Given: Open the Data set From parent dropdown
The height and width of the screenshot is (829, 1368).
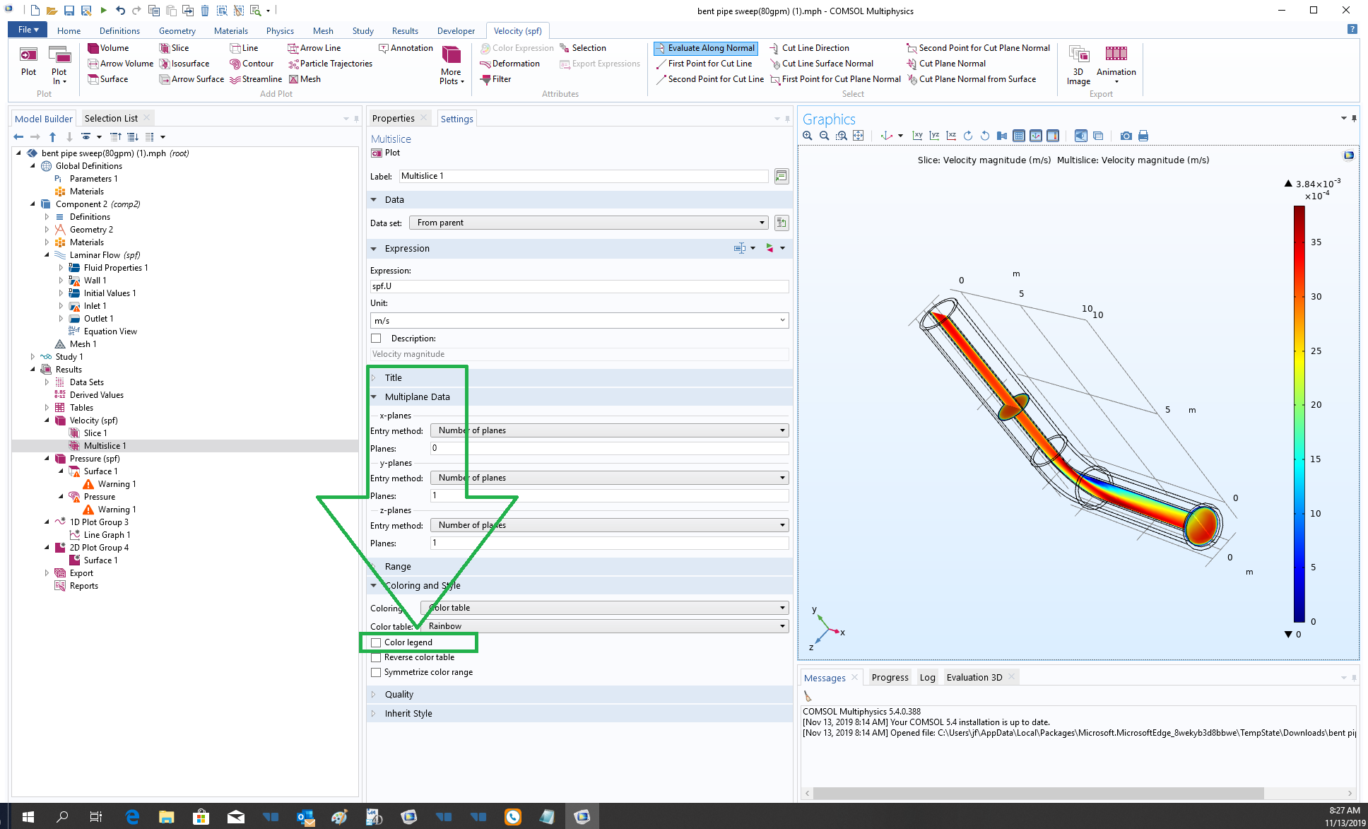Looking at the screenshot, I should click(x=589, y=223).
